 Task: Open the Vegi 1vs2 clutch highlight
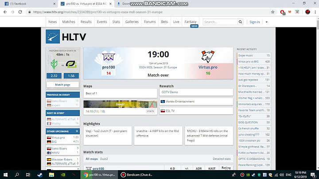point(108,136)
